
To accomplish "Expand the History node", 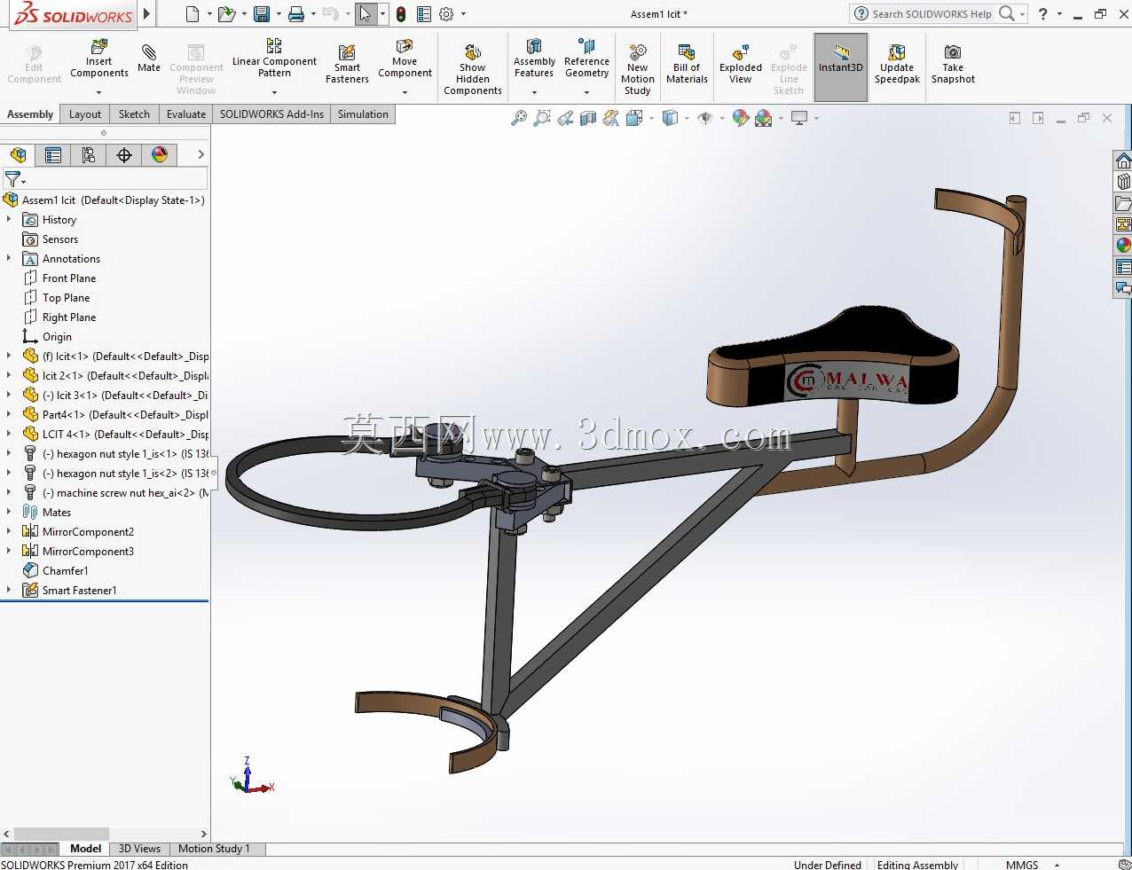I will [x=9, y=219].
